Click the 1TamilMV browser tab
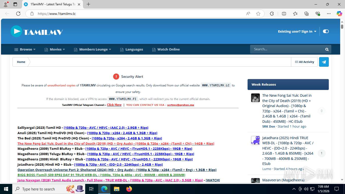 tap(53, 4)
